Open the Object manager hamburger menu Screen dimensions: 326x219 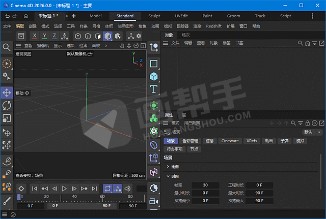click(x=166, y=43)
